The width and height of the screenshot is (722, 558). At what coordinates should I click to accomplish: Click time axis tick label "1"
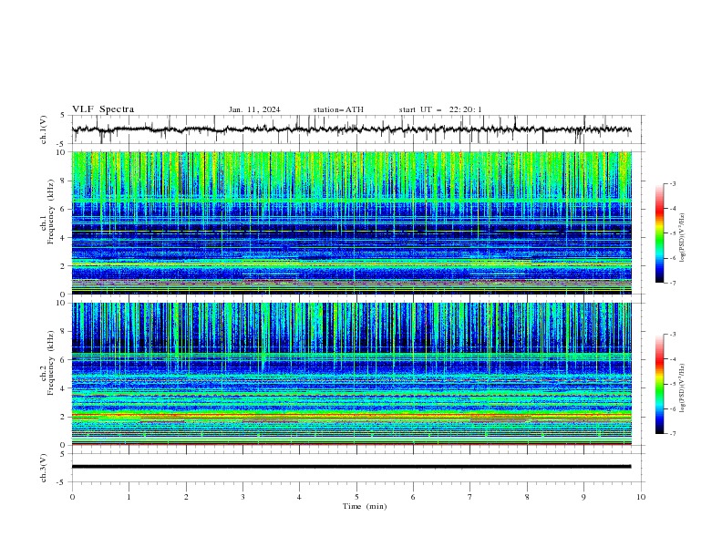(x=129, y=497)
